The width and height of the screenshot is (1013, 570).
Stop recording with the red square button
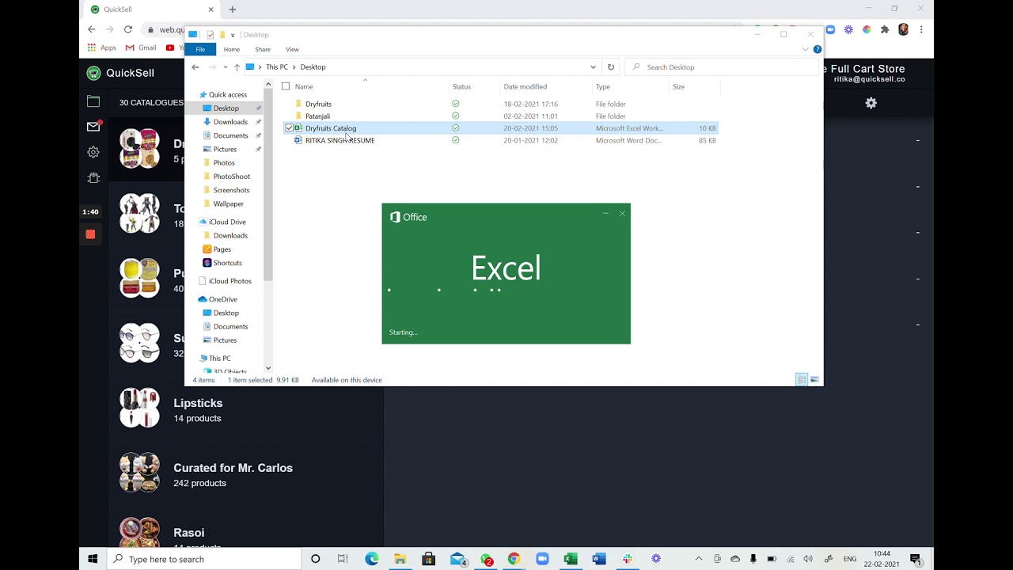[90, 234]
